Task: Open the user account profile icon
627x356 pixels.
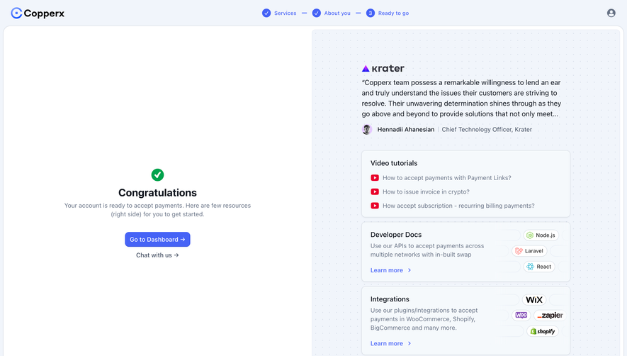Action: (611, 13)
